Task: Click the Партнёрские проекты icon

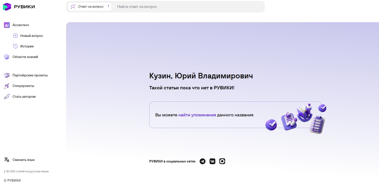Action: coord(7,75)
